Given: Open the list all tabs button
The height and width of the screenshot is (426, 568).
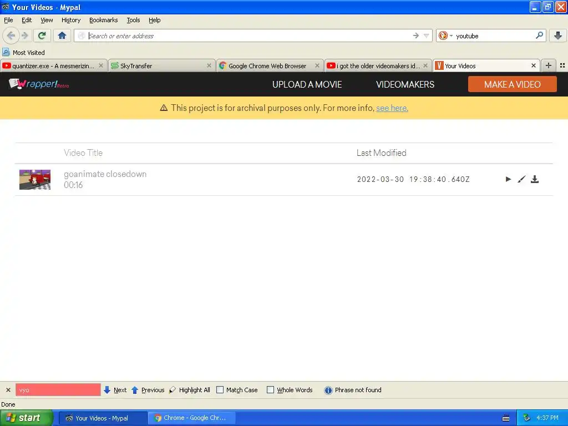Looking at the screenshot, I should point(562,65).
